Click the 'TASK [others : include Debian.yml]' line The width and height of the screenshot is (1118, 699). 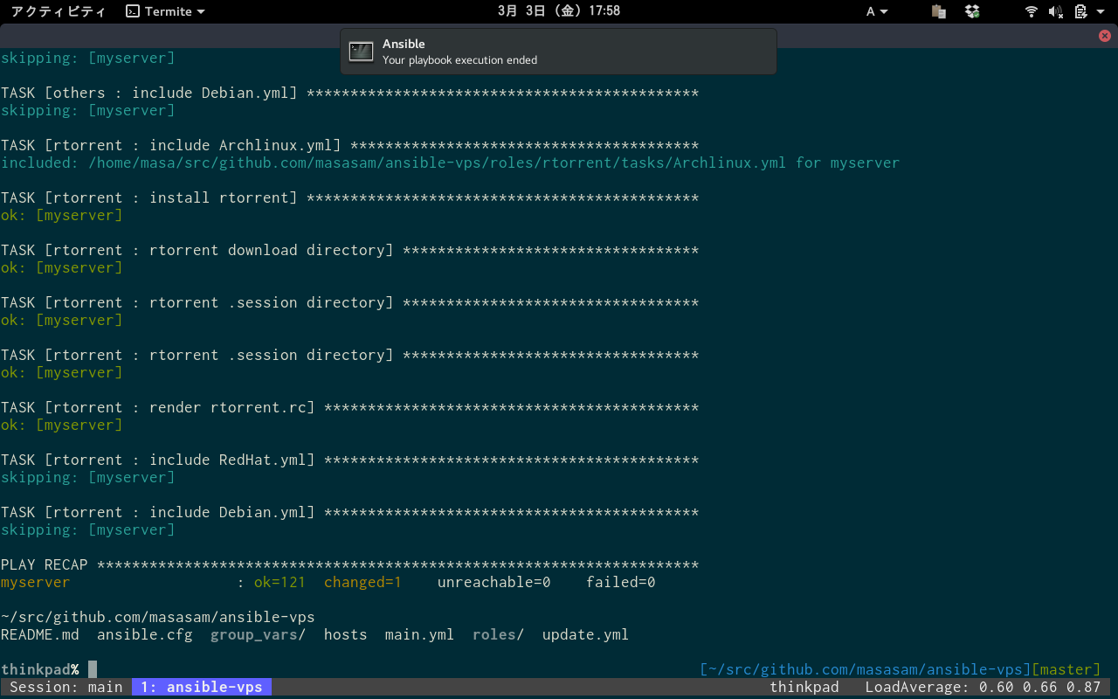click(x=349, y=93)
